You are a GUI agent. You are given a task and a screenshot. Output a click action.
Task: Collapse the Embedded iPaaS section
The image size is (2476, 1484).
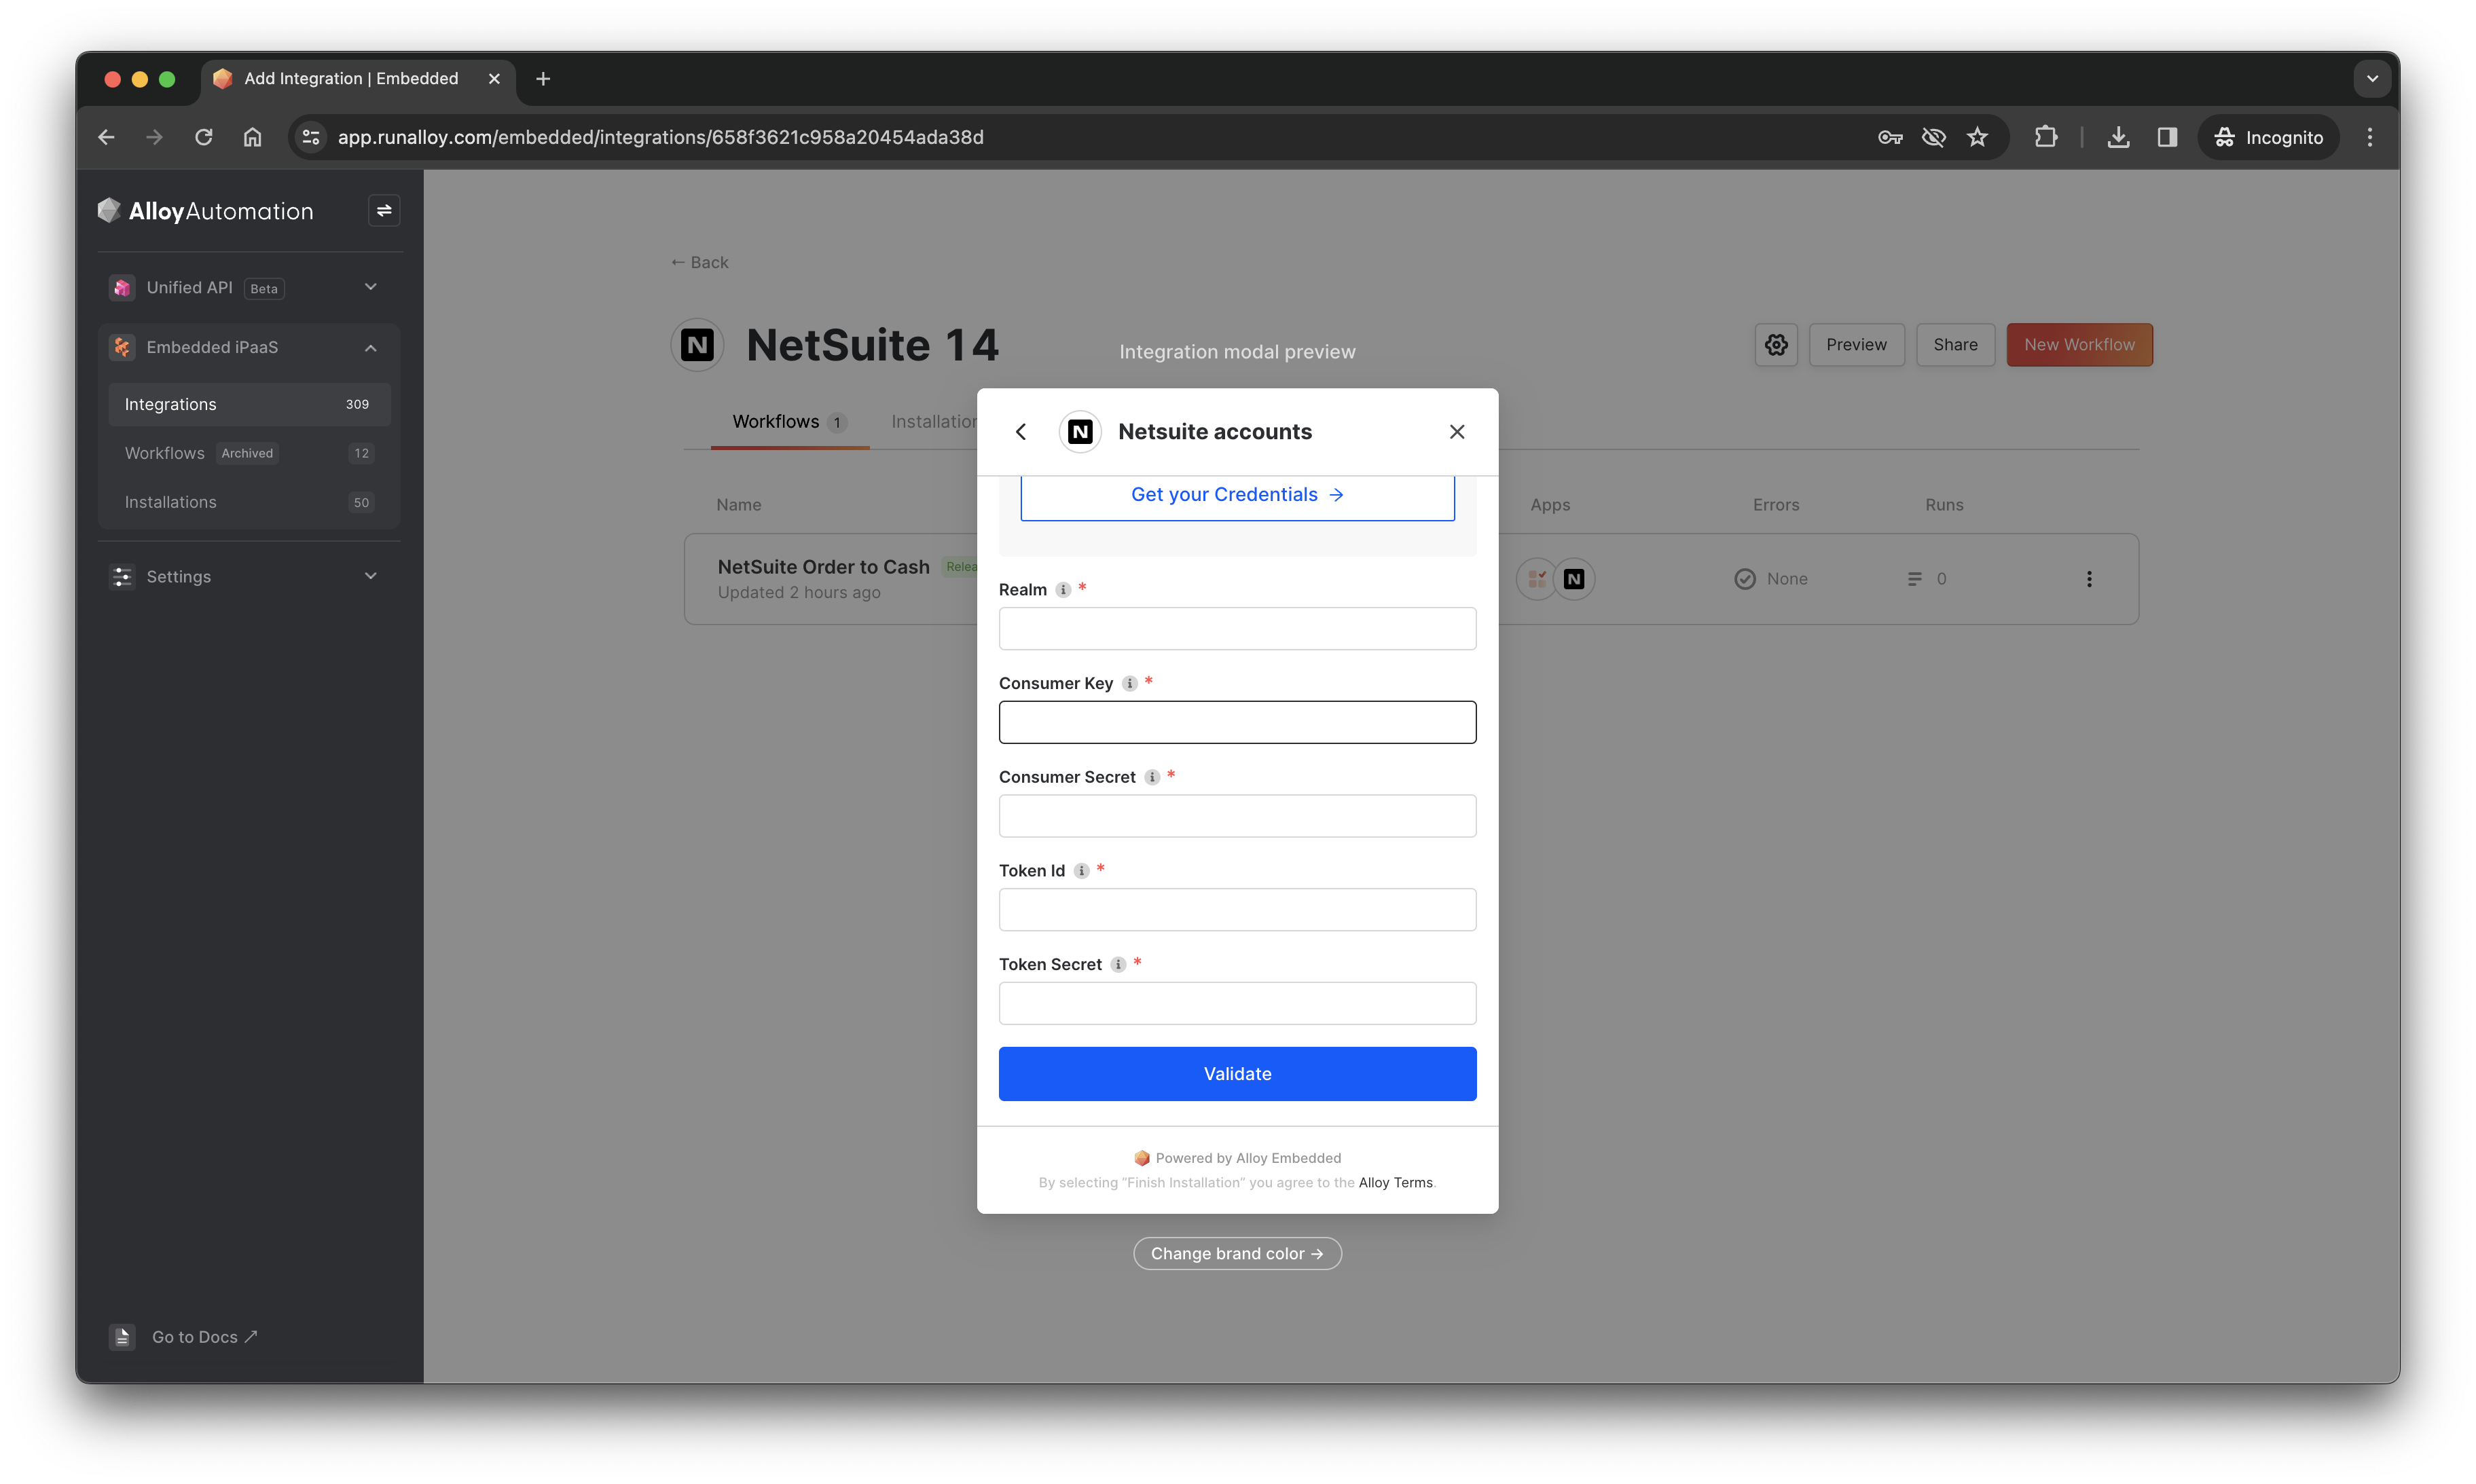point(370,347)
